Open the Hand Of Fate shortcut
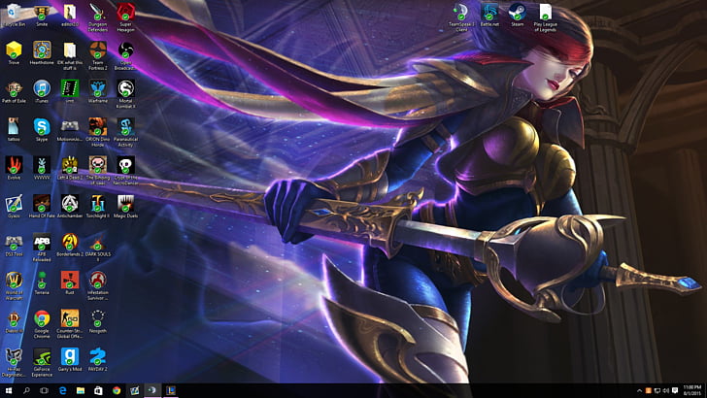The image size is (707, 398). pos(42,207)
